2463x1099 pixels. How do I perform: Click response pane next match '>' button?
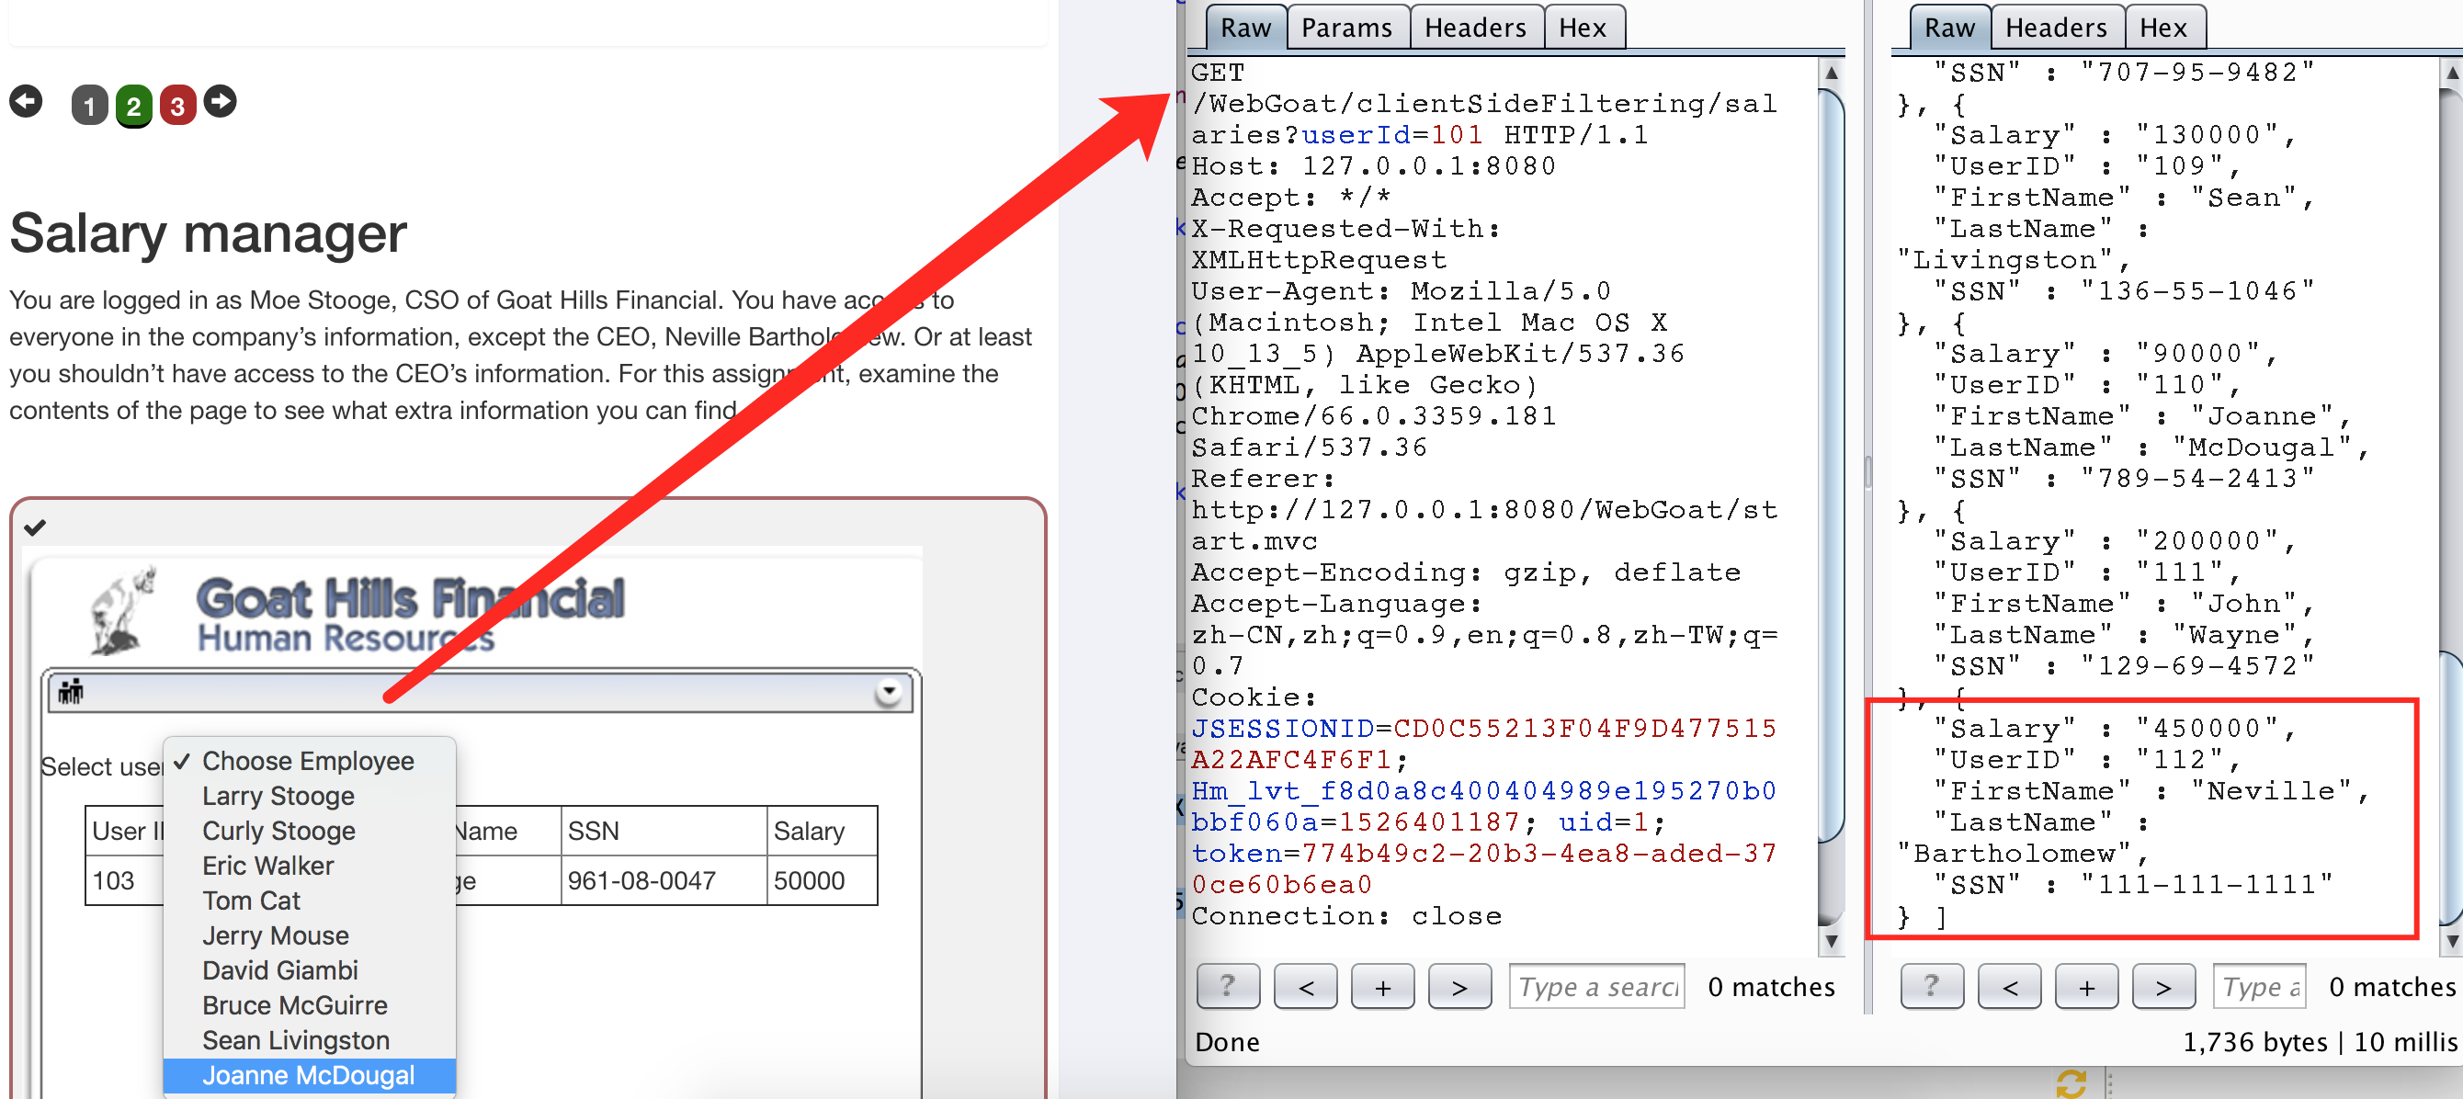coord(2162,986)
